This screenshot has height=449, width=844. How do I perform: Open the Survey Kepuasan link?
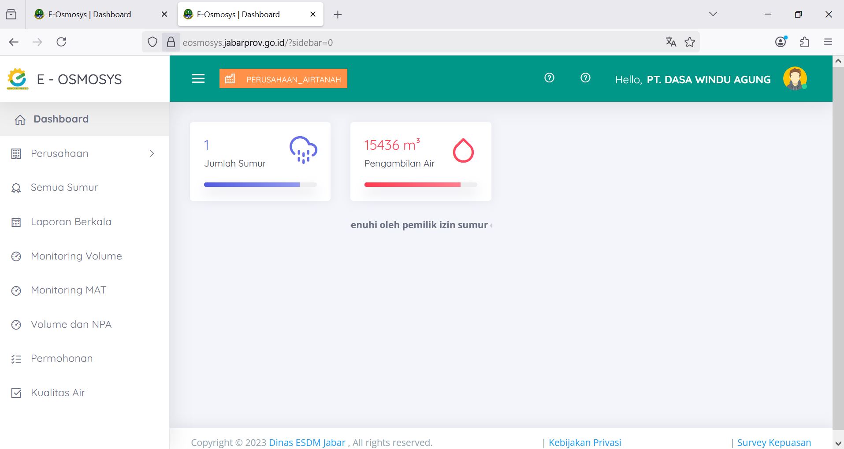tap(773, 442)
